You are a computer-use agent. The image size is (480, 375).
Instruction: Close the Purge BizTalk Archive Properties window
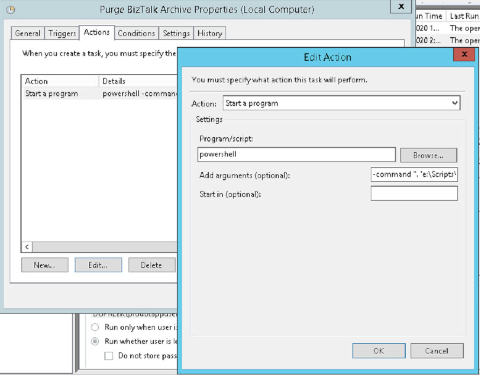click(x=400, y=7)
